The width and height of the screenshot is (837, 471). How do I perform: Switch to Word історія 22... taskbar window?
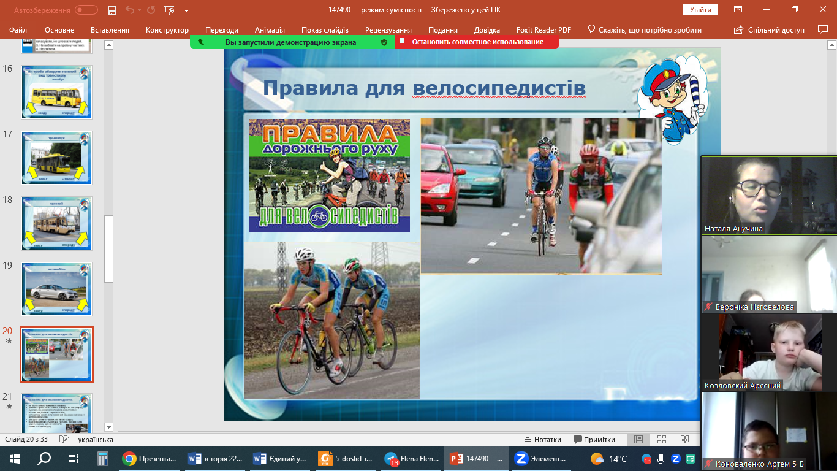[215, 459]
